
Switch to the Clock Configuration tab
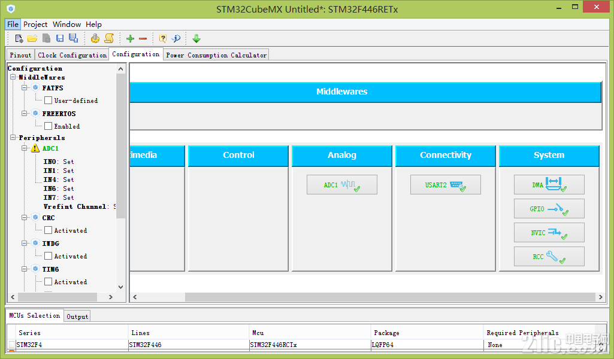(x=72, y=55)
